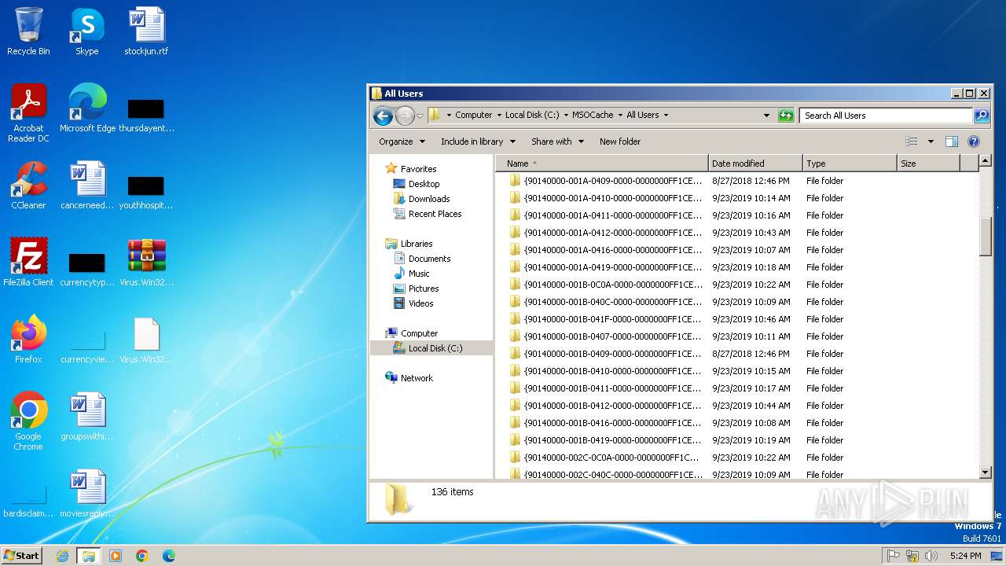This screenshot has width=1006, height=566.
Task: Create a New folder
Action: (620, 141)
